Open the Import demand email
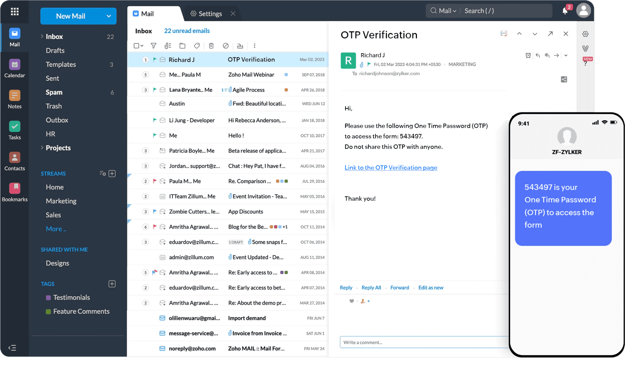The height and width of the screenshot is (366, 625). pos(228,318)
